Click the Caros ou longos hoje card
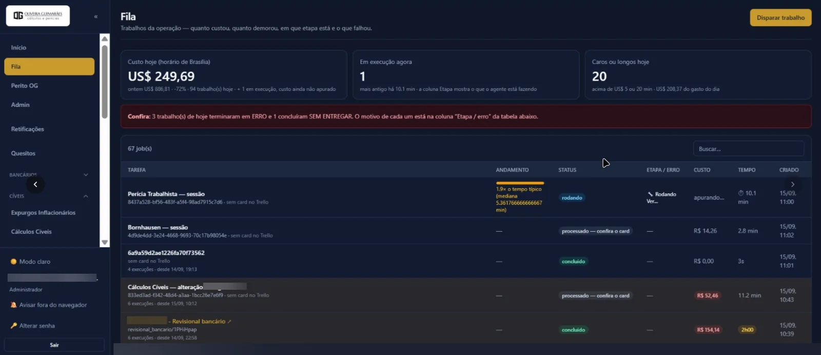 point(698,75)
